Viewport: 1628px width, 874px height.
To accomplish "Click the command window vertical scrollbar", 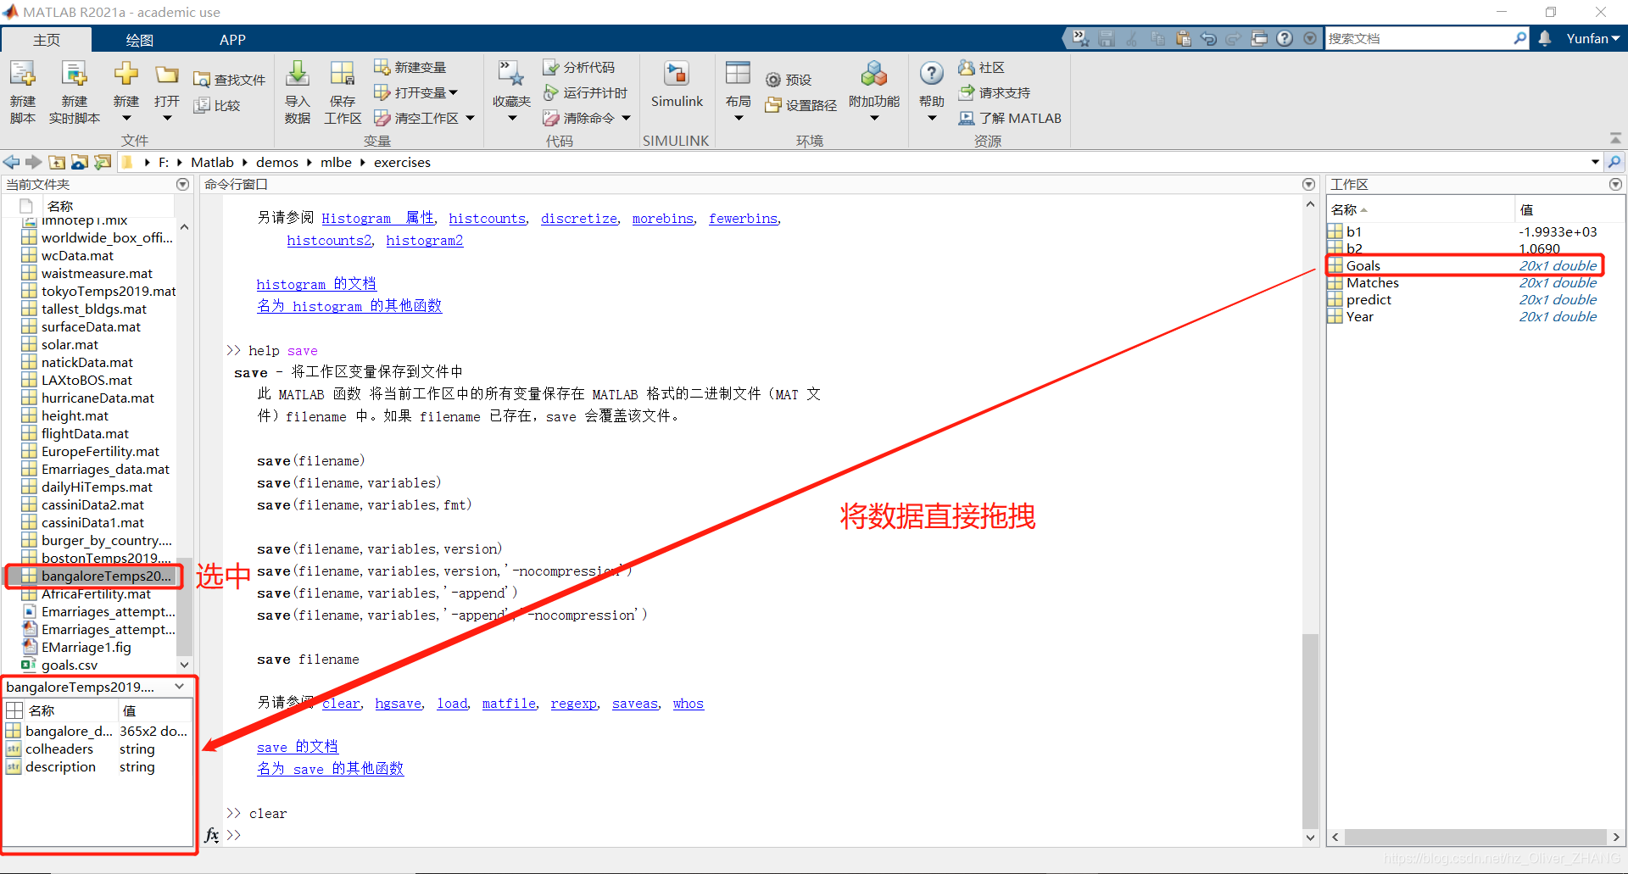I will click(1310, 731).
